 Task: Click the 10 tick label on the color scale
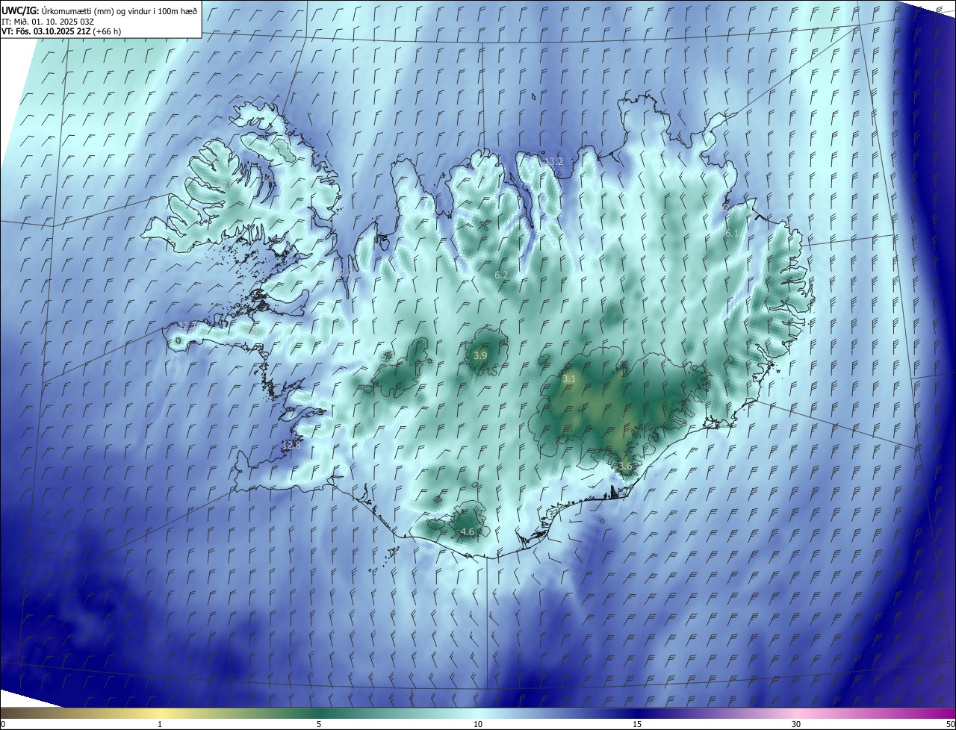pos(478,724)
